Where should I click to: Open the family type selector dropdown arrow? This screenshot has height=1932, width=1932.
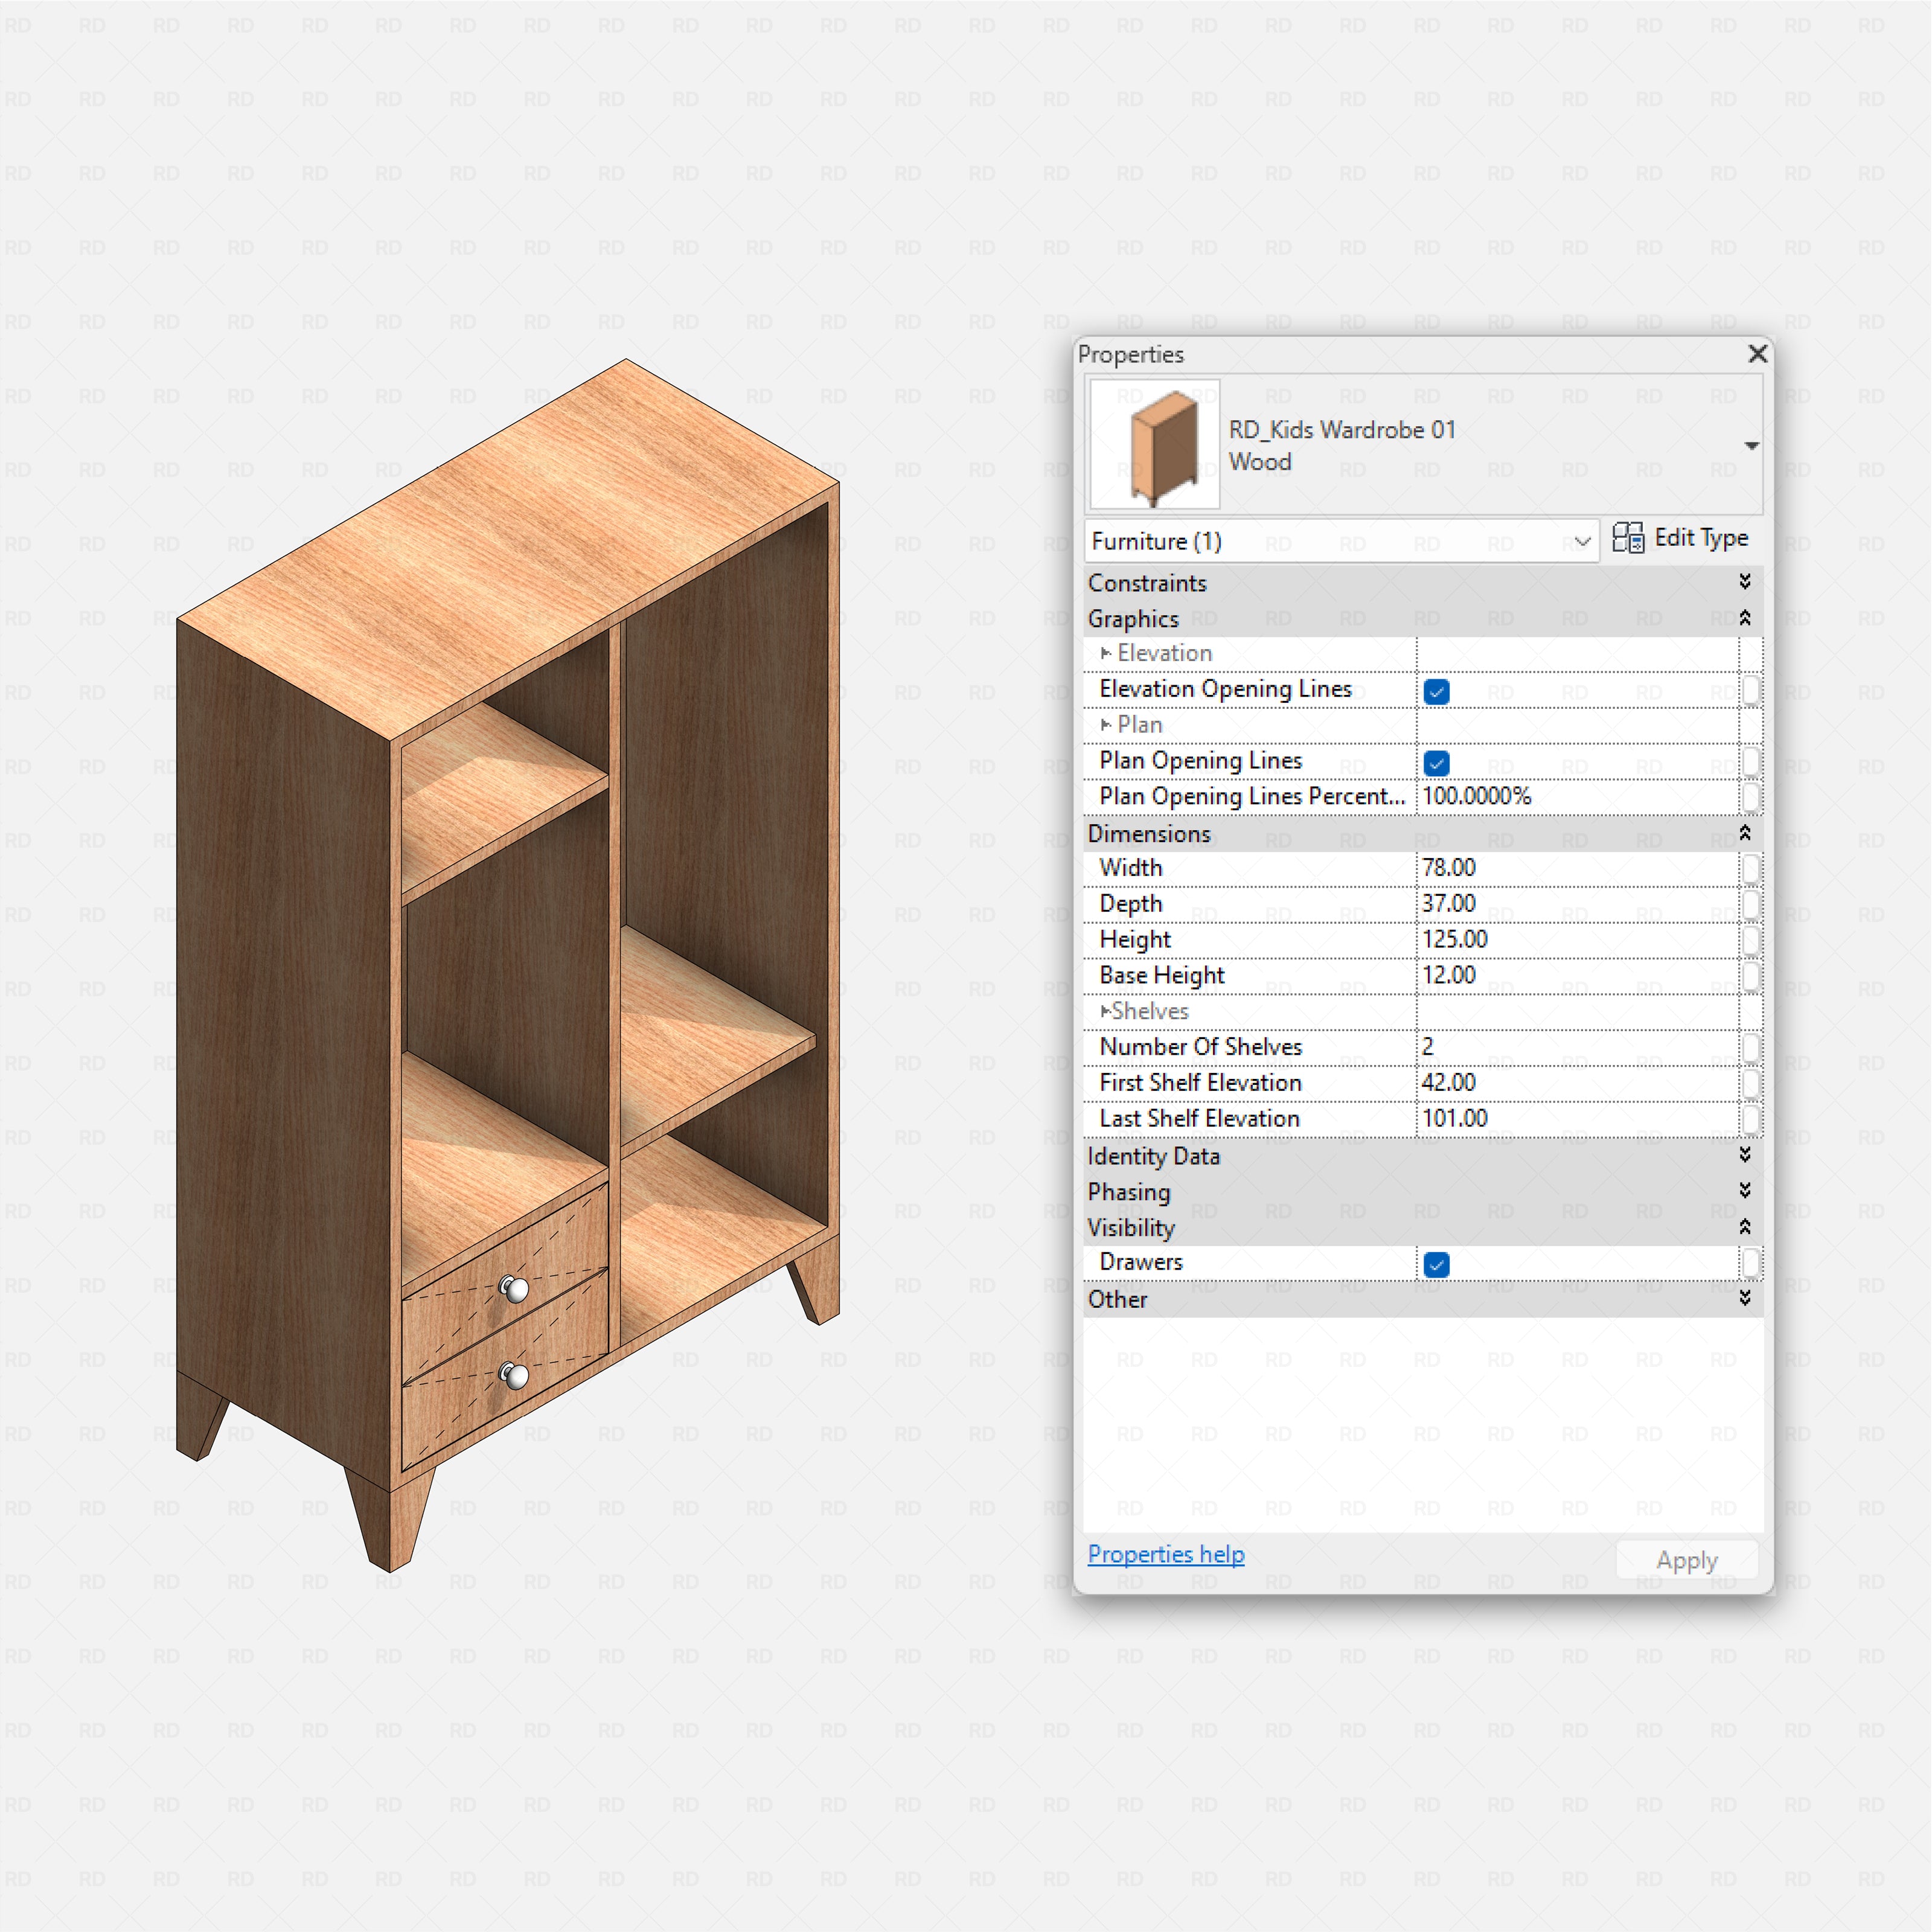(1751, 446)
